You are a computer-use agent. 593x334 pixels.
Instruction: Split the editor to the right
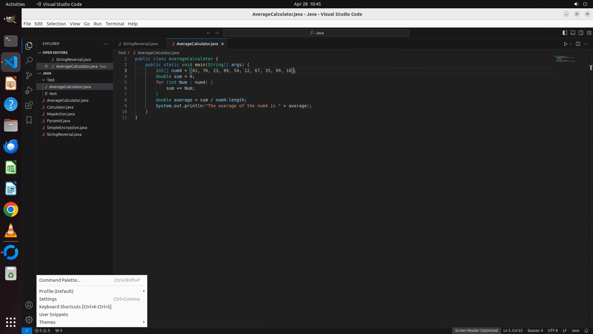pyautogui.click(x=578, y=44)
